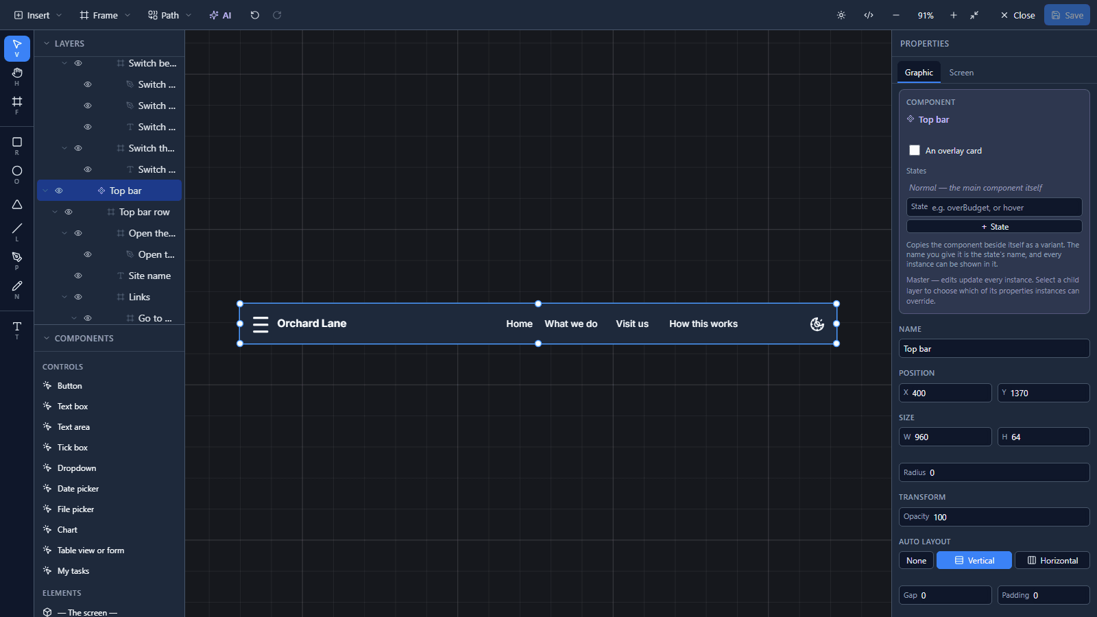Viewport: 1097px width, 617px height.
Task: Select the Triangle shape tool
Action: point(17,204)
